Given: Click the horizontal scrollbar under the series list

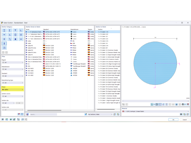Looking at the screenshot, I should tap(44, 110).
